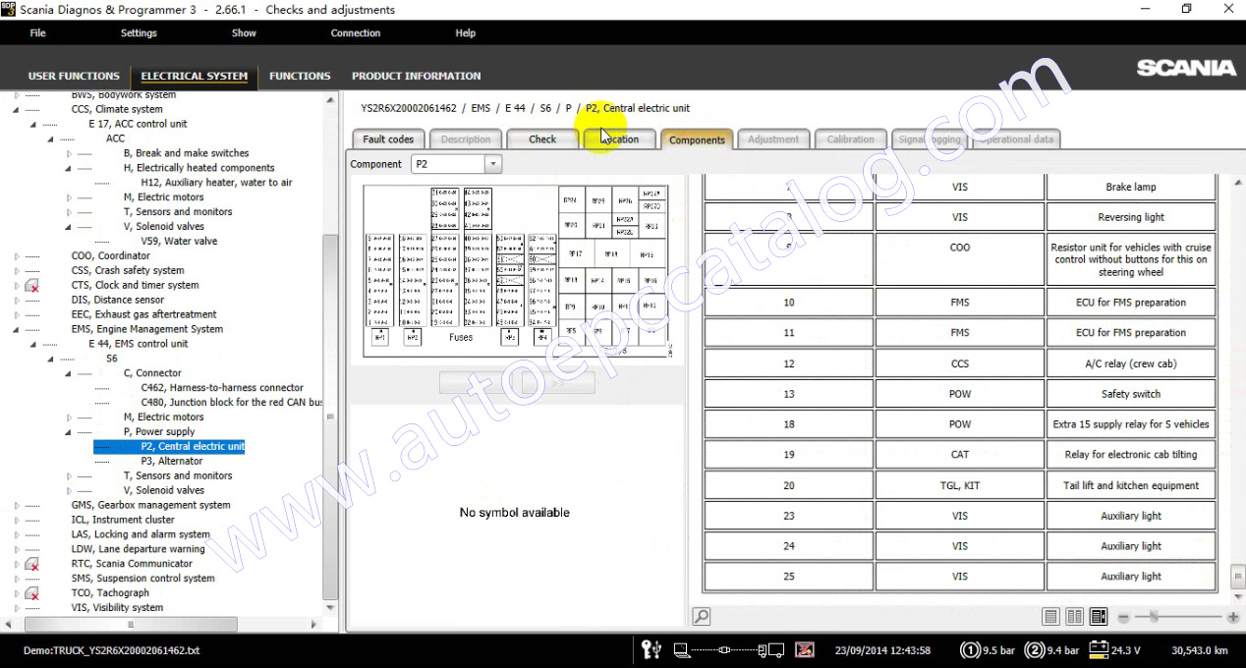Expand GMS, Gearbox management system arrow
Image resolution: width=1246 pixels, height=668 pixels.
pyautogui.click(x=16, y=505)
